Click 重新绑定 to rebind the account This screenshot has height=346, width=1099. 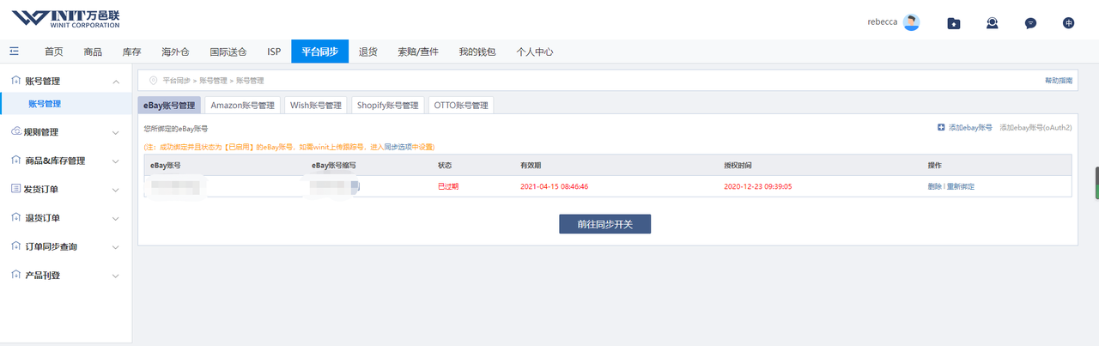960,186
